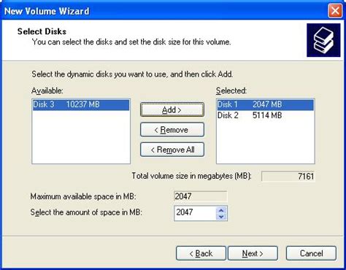Select Disk 1 in Selected list

265,104
